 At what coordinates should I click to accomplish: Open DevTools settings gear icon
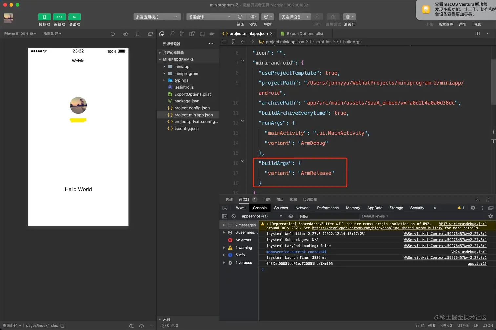click(473, 208)
